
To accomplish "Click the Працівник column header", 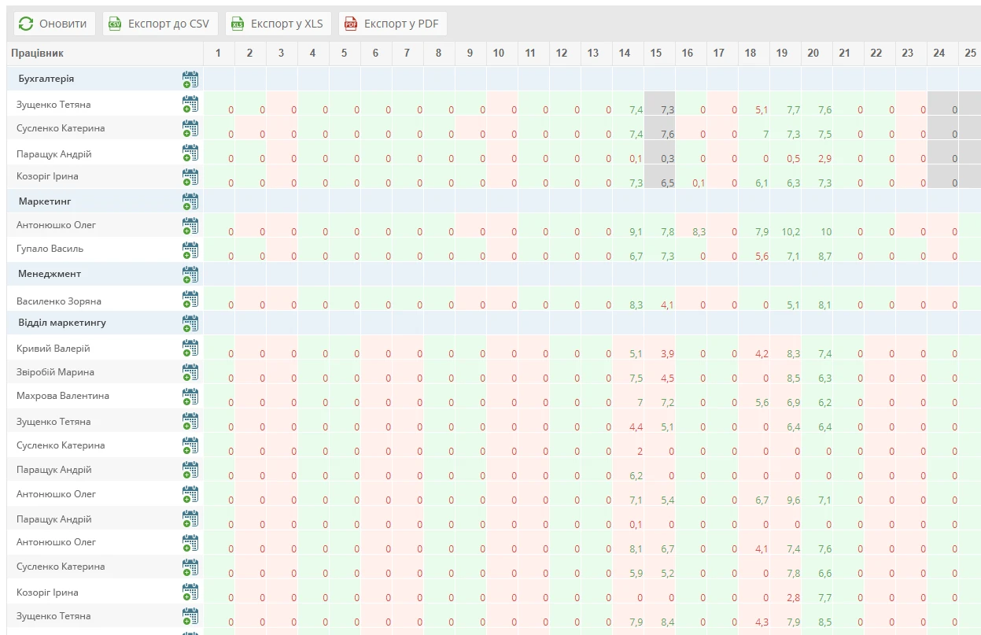I will [x=37, y=54].
